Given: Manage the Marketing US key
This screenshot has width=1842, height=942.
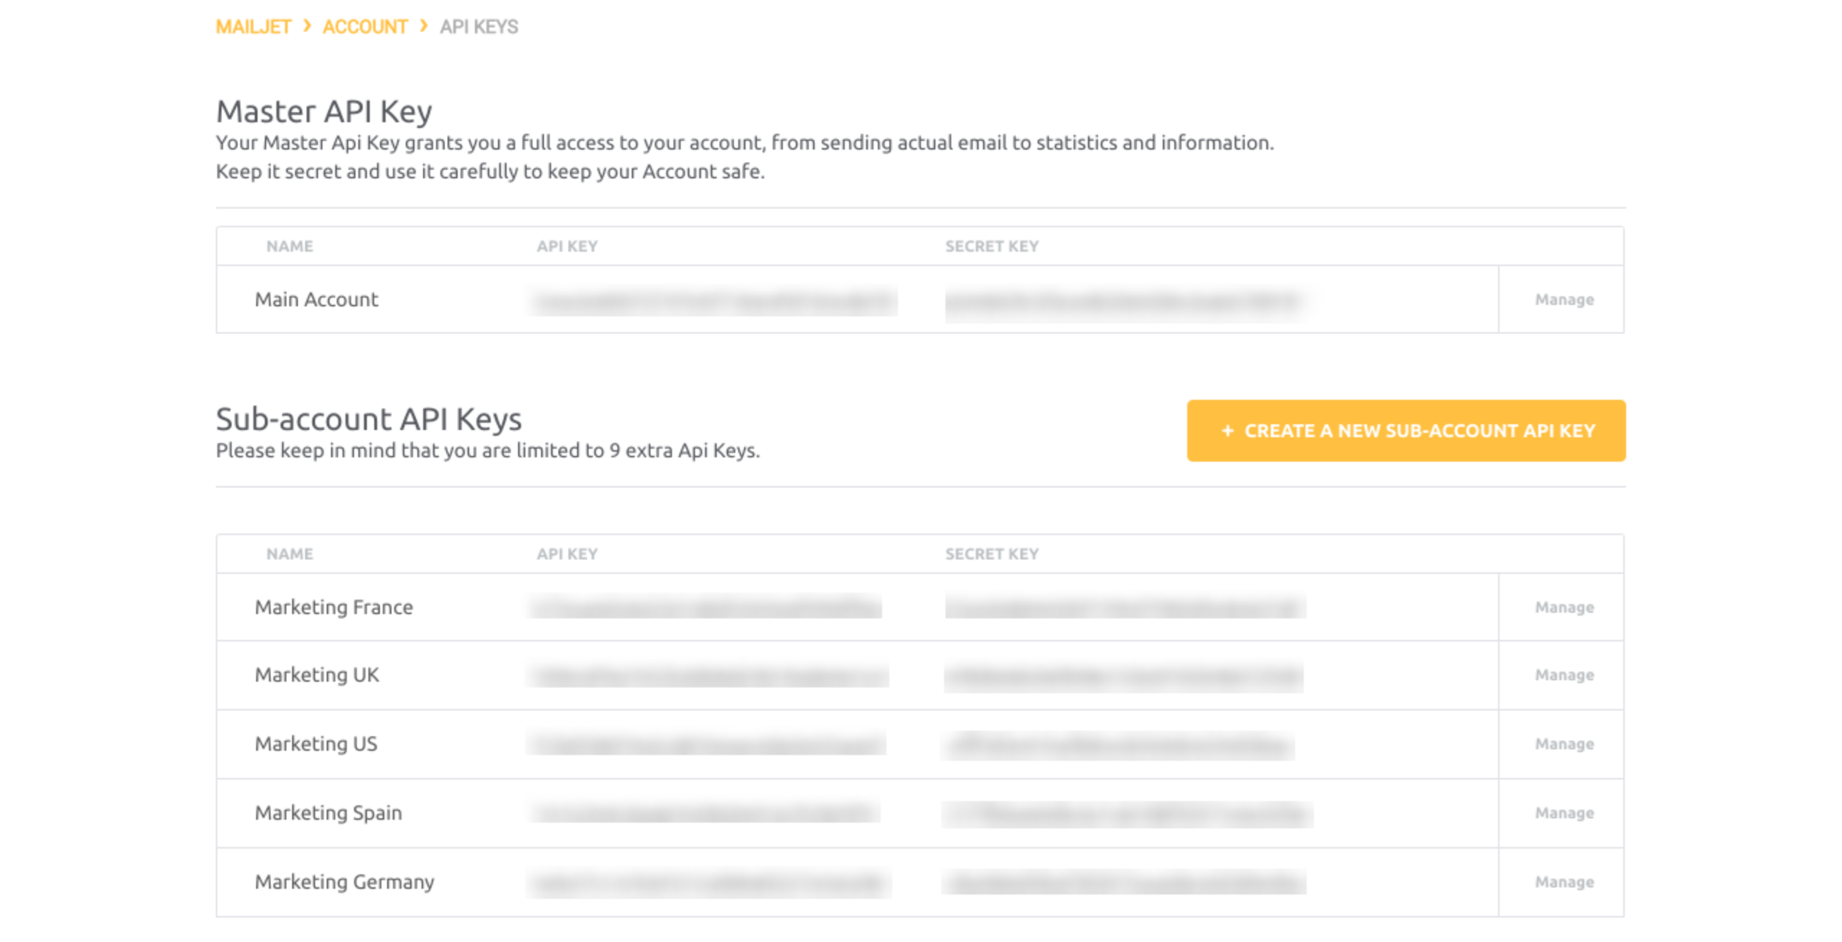Looking at the screenshot, I should (1564, 744).
